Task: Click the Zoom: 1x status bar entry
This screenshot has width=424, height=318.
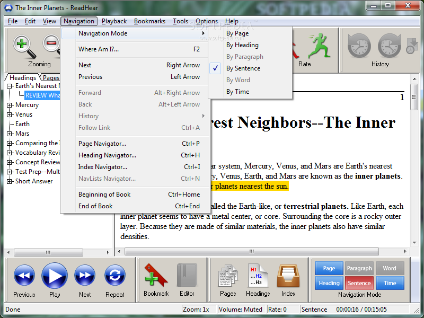Action: coord(198,310)
